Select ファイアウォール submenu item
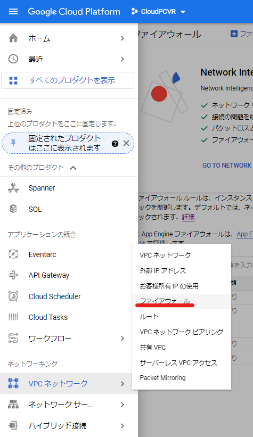 click(181, 301)
